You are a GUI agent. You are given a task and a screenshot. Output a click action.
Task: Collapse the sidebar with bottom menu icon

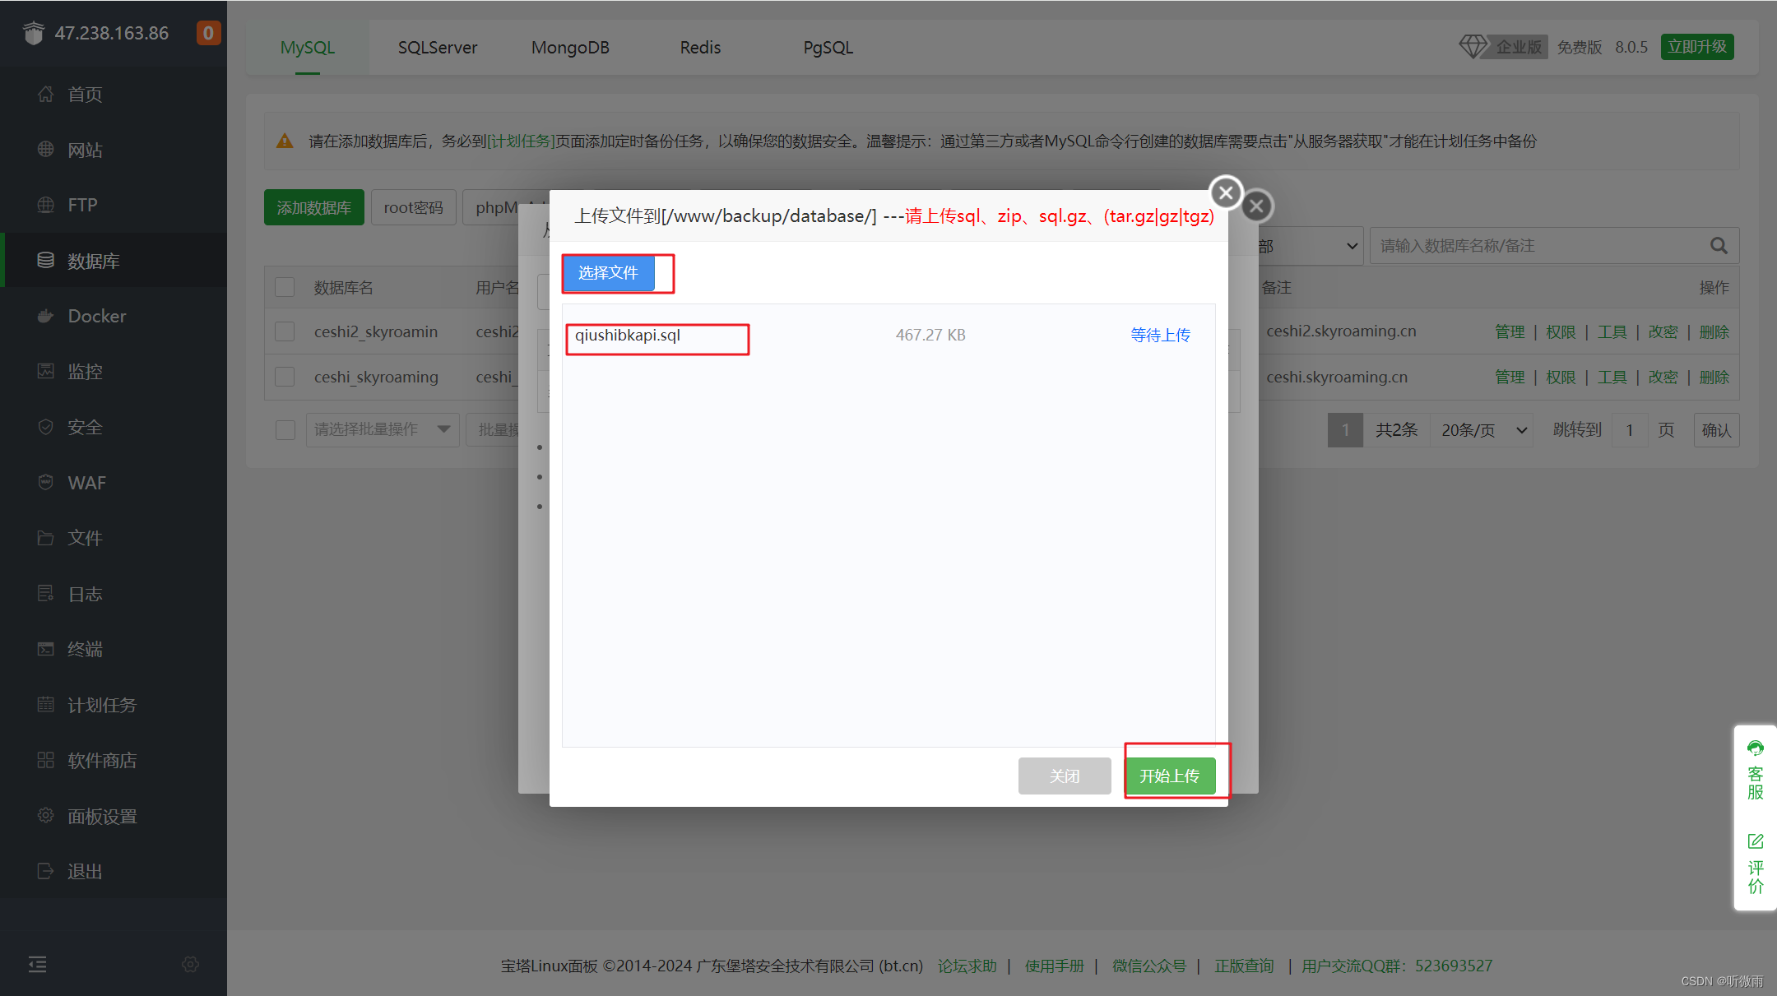(x=38, y=964)
